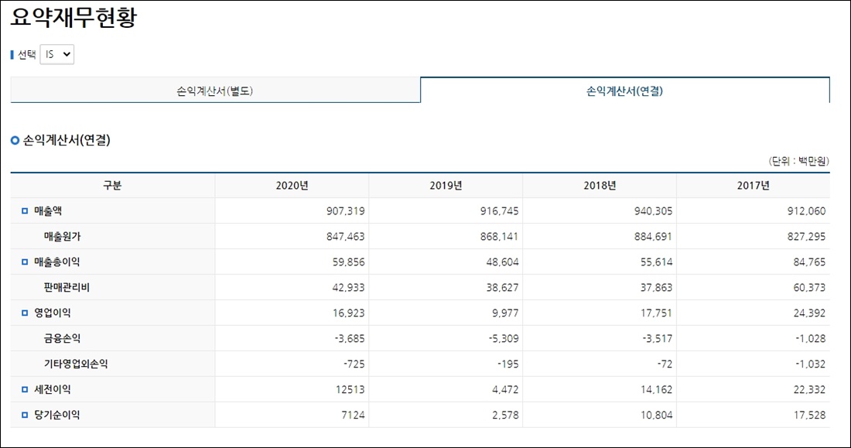Click the square icon beside 매출총이익
This screenshot has height=448, width=851.
point(25,262)
